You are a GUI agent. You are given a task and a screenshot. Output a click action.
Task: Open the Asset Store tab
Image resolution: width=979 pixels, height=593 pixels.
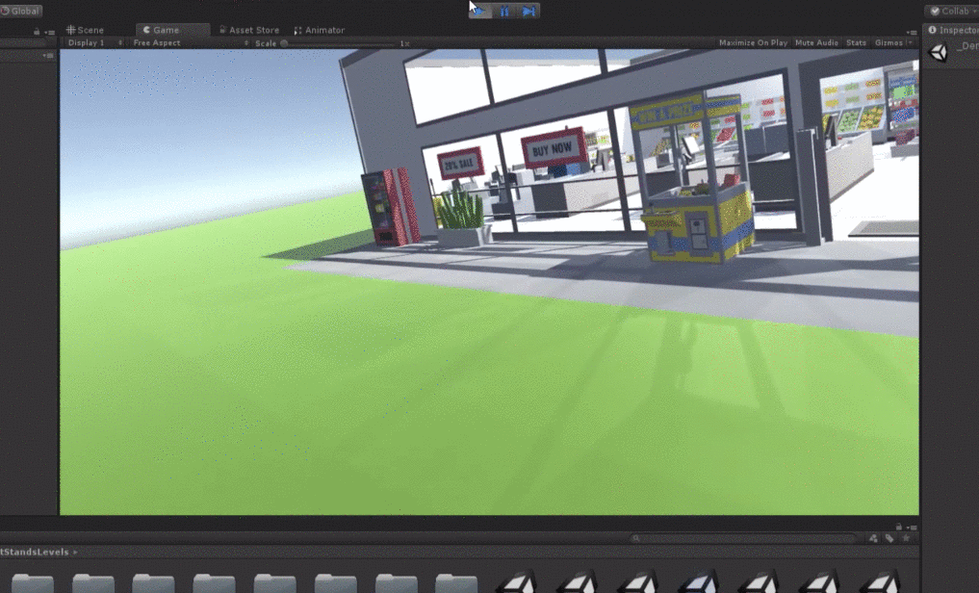click(x=248, y=30)
